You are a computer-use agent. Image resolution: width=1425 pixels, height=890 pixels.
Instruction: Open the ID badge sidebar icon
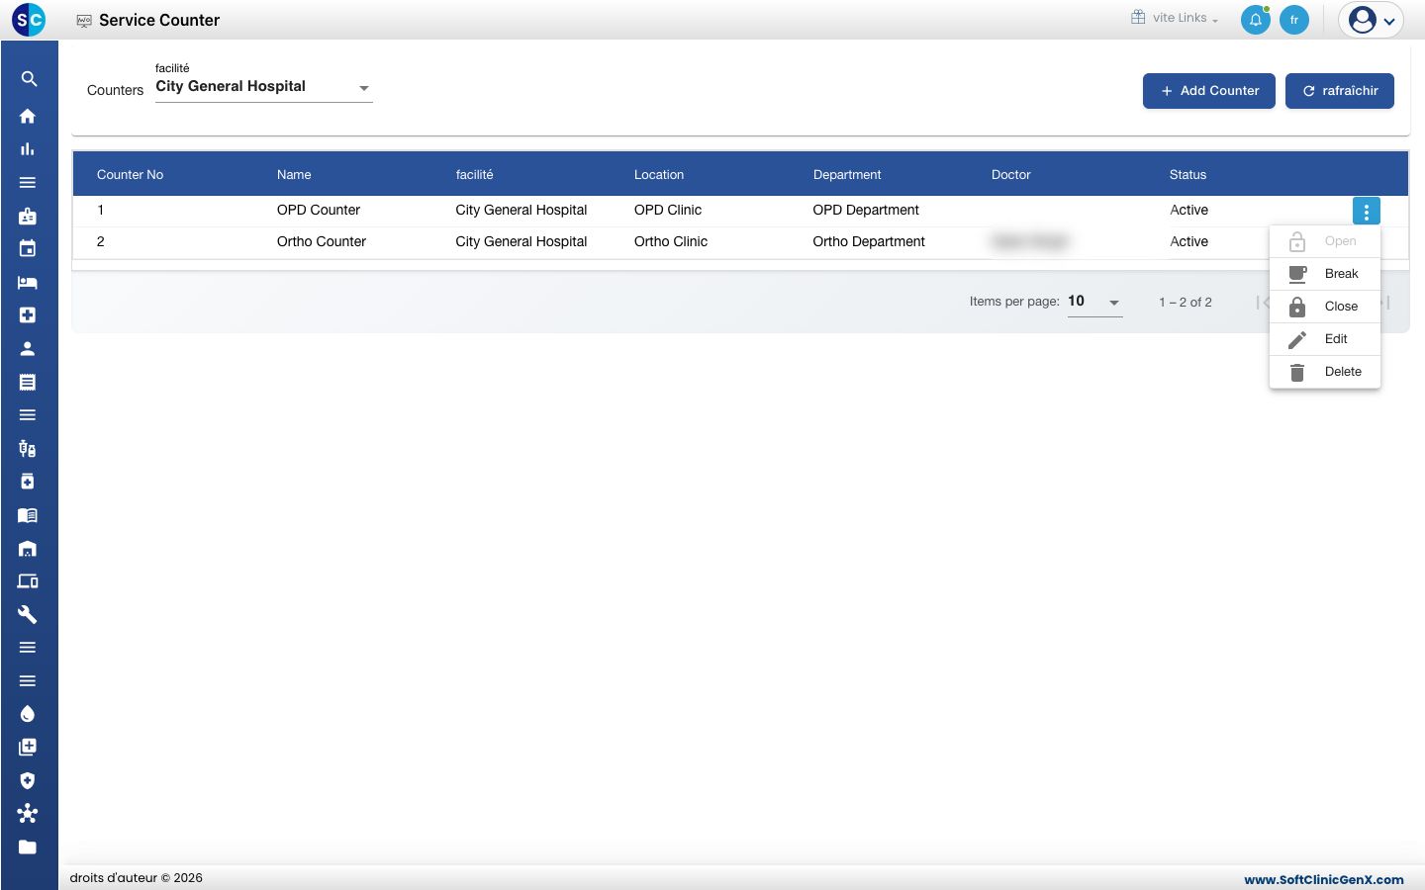click(x=28, y=216)
